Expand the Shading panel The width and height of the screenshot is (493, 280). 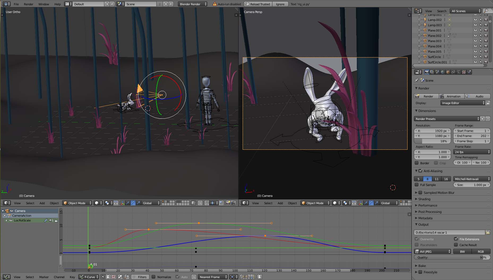pyautogui.click(x=424, y=199)
